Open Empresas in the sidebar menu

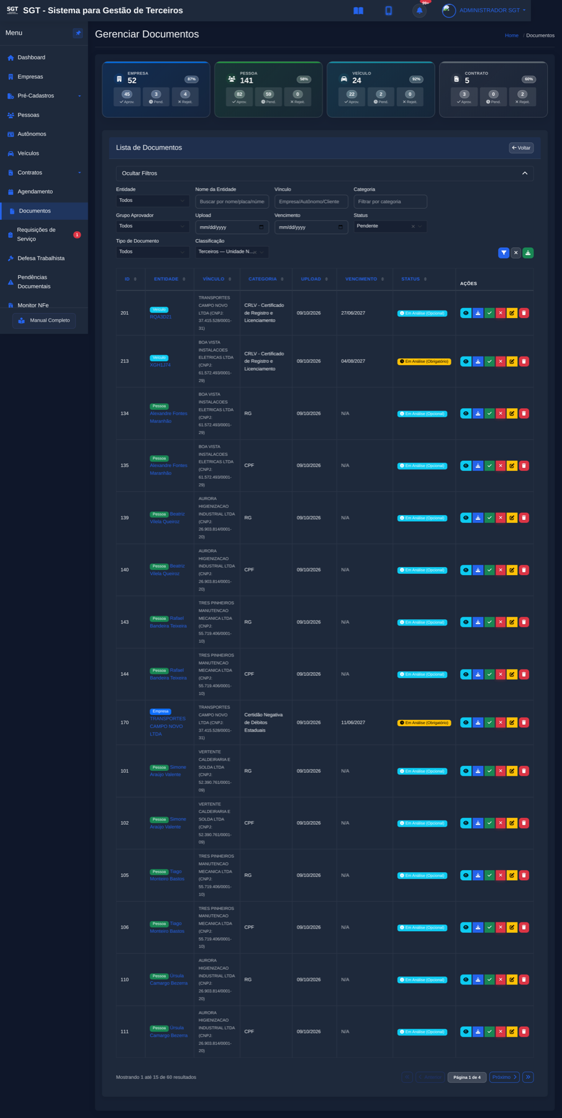(x=44, y=76)
